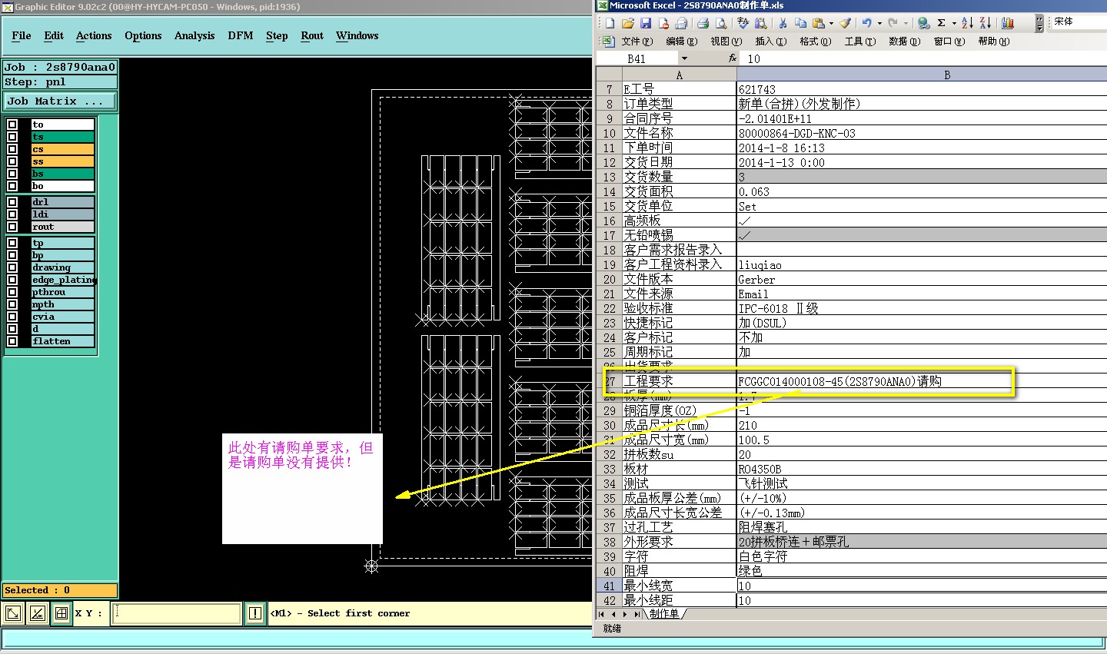
Task: Click the Excel workbook icon left of 文件 menu
Action: coord(608,41)
